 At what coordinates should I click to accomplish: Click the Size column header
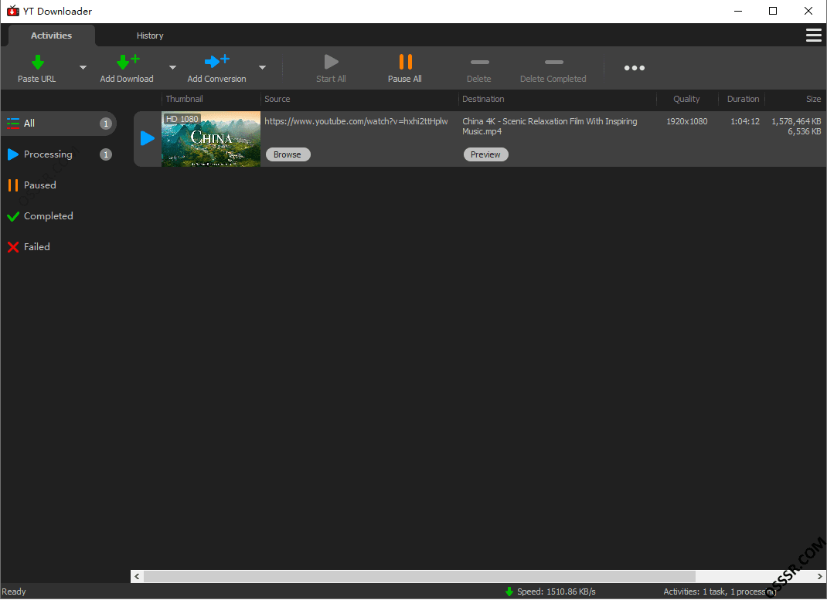pyautogui.click(x=813, y=99)
